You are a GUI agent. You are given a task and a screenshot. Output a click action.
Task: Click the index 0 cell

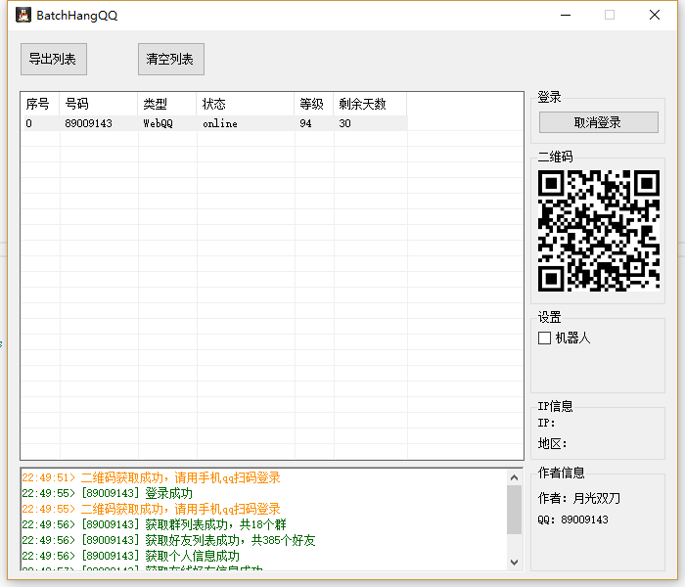click(28, 123)
